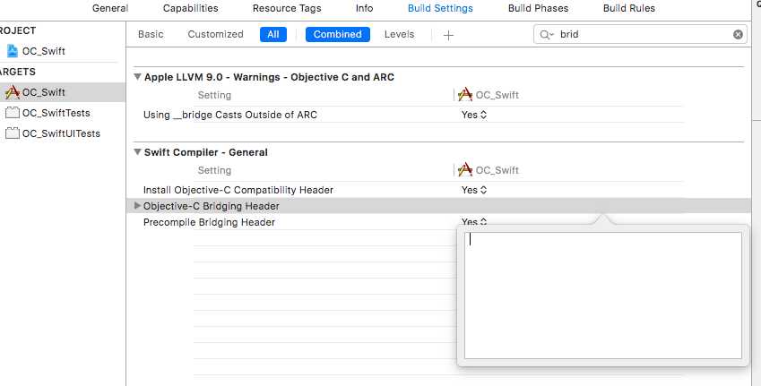
Task: Click into the 'brid' search field
Action: 641,34
